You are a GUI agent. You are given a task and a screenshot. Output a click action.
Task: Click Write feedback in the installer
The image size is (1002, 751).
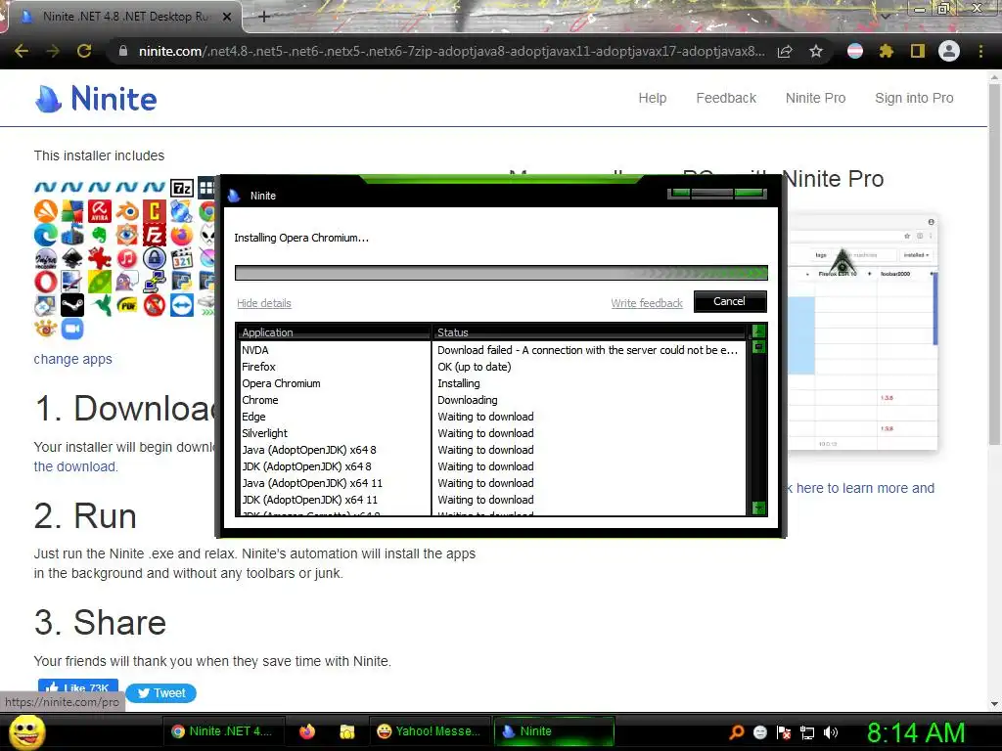pyautogui.click(x=647, y=303)
